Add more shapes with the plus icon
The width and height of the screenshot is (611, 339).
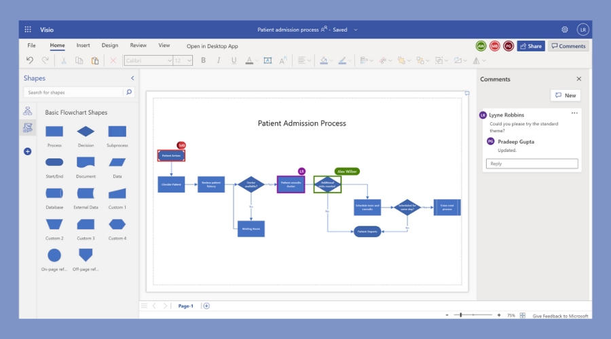[x=28, y=151]
